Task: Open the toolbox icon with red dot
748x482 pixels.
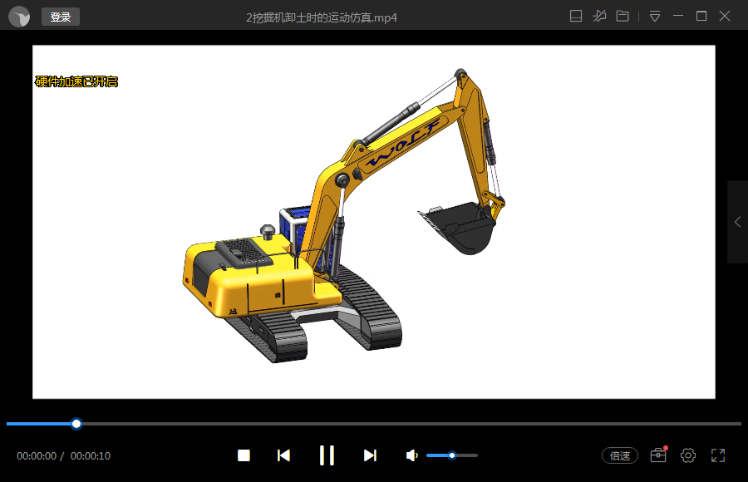Action: pos(658,455)
